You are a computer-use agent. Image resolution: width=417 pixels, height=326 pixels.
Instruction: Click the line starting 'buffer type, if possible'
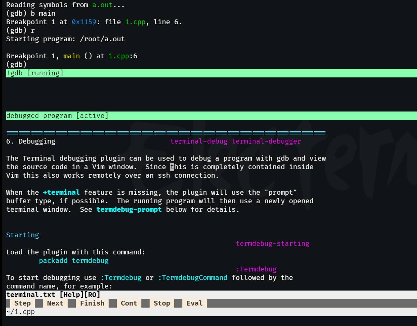point(160,201)
